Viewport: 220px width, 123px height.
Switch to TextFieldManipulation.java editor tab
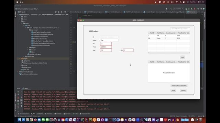coord(93,12)
